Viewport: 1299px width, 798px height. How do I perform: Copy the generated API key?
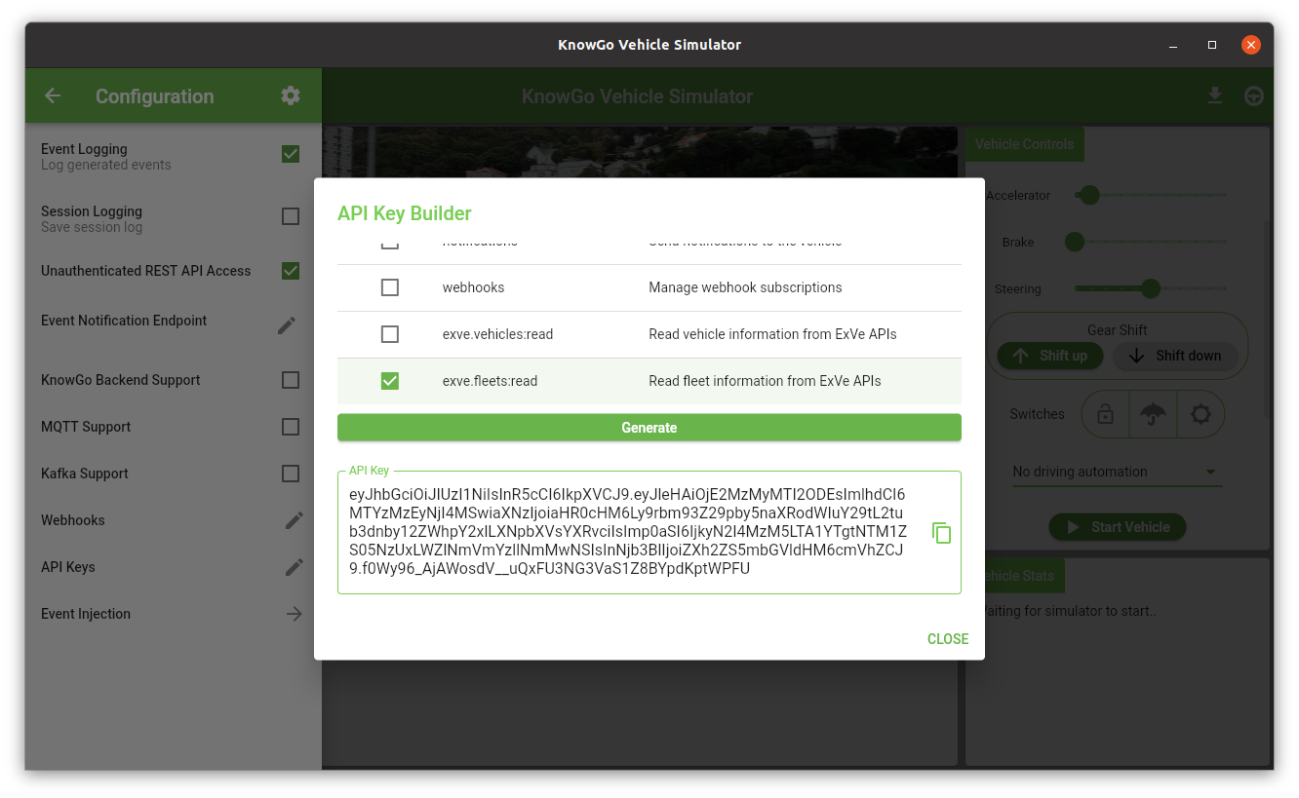pyautogui.click(x=941, y=533)
